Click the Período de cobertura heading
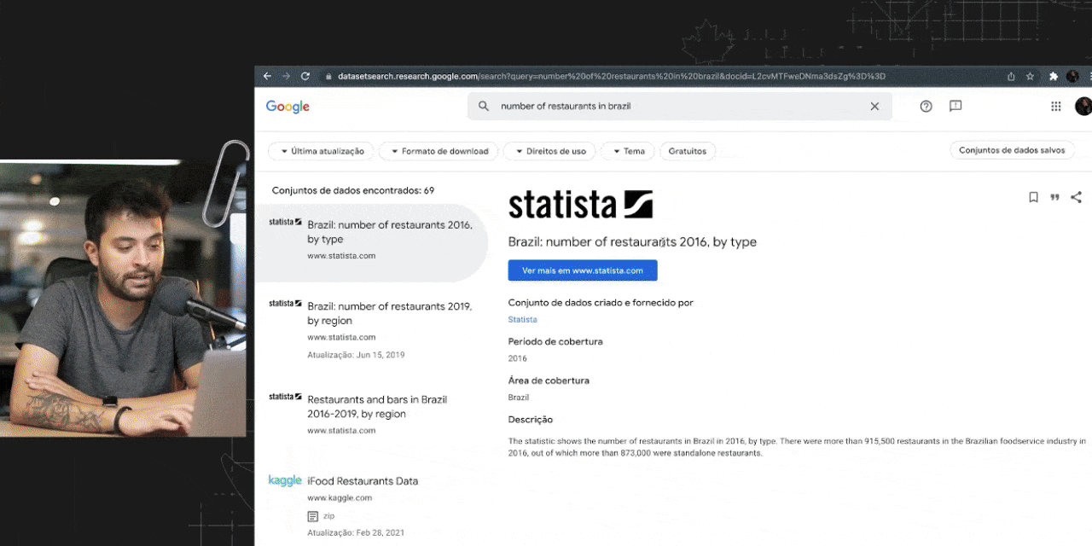The height and width of the screenshot is (546, 1092). [555, 341]
